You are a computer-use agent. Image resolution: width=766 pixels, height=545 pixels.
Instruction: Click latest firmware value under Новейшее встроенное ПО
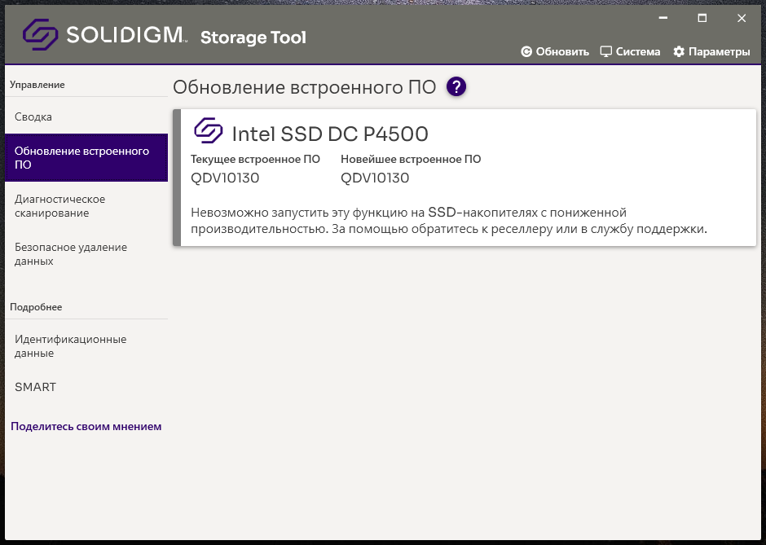point(375,178)
